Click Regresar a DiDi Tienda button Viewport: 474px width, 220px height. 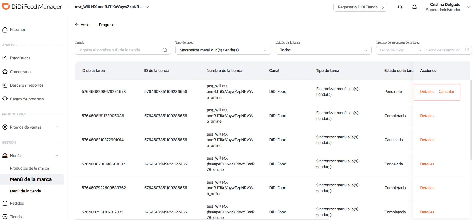pos(360,7)
